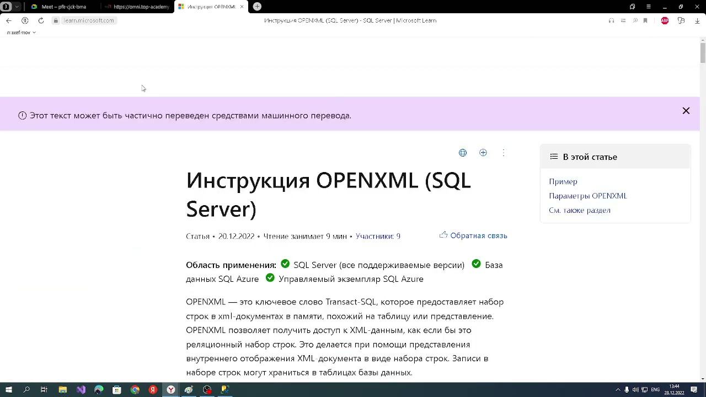706x397 pixels.
Task: Open Microsoft Store from the taskbar
Action: [x=117, y=390]
